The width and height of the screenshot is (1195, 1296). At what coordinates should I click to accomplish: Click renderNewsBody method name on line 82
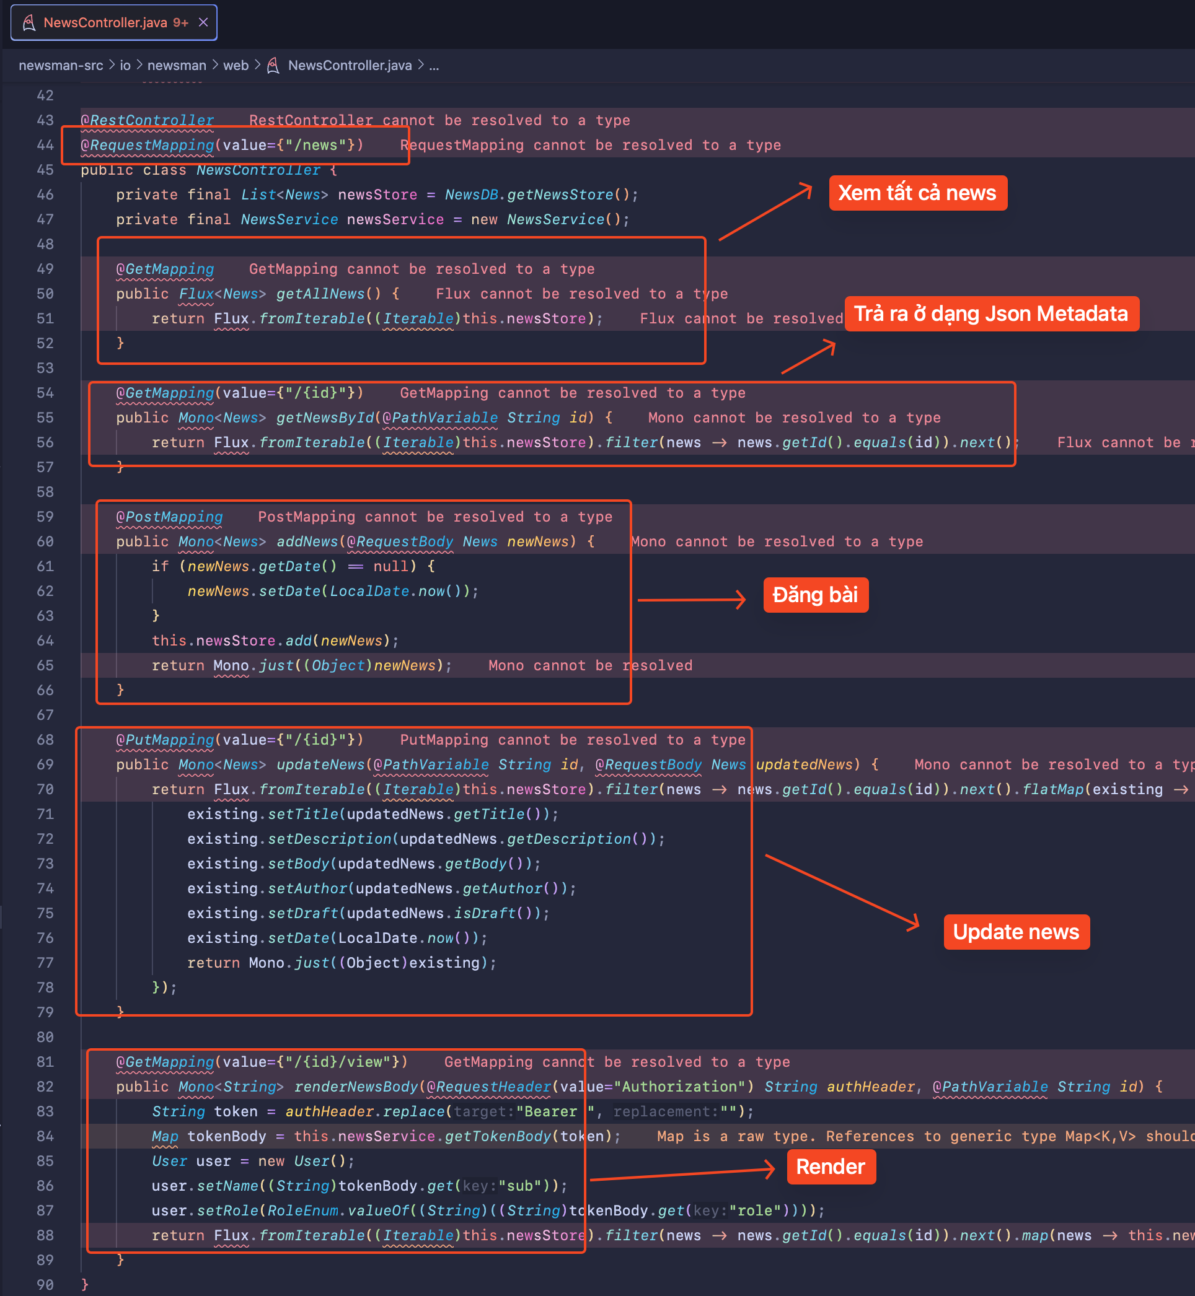tap(356, 1087)
